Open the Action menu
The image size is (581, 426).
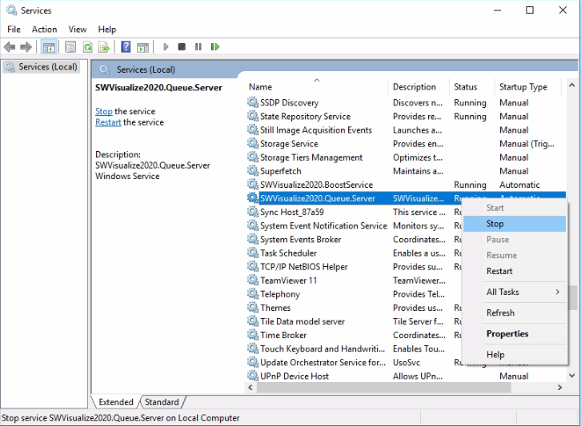tap(45, 30)
